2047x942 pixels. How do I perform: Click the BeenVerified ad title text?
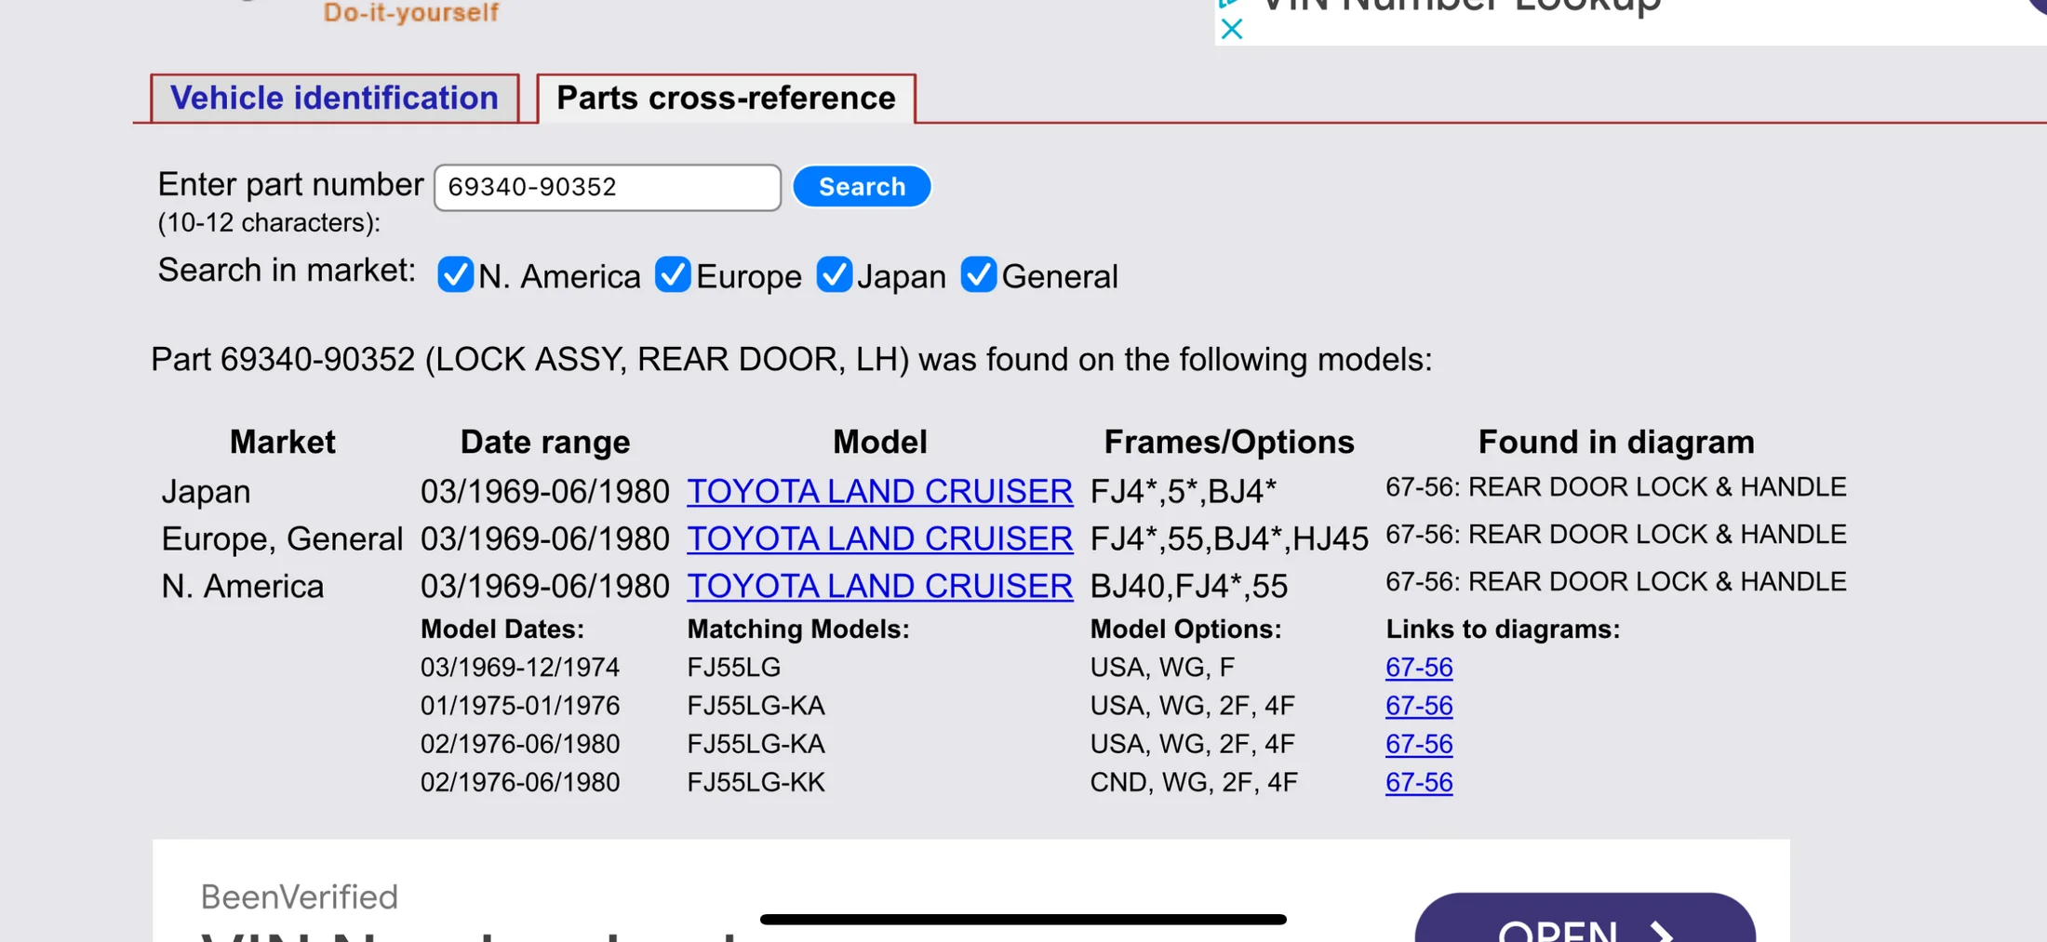point(299,896)
